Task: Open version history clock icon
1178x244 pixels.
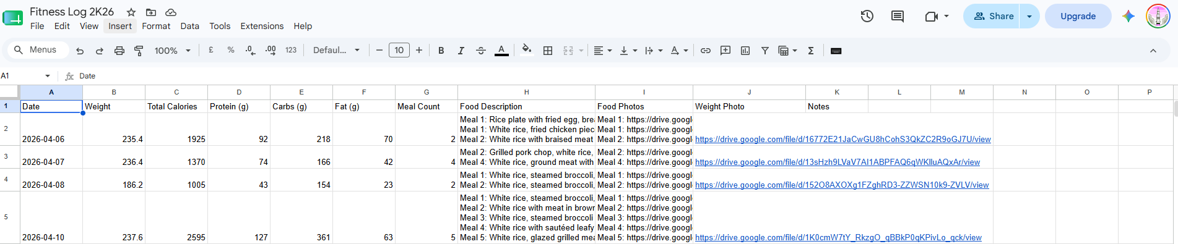Action: click(x=867, y=16)
